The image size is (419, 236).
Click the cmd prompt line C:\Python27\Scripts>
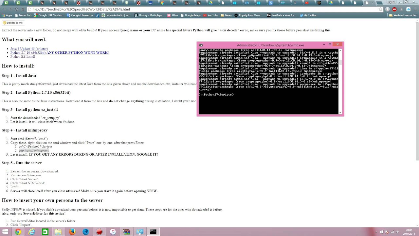216,94
